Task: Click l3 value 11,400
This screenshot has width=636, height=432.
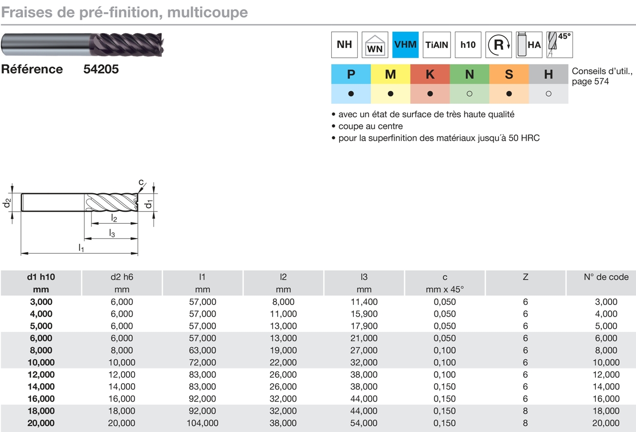Action: [363, 302]
